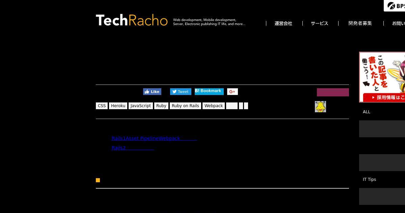Click the recruitment banner advertisement

(x=382, y=77)
